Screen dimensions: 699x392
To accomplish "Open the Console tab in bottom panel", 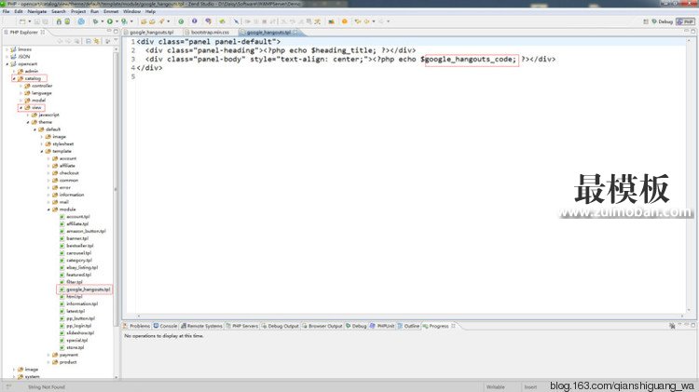I will coord(168,326).
